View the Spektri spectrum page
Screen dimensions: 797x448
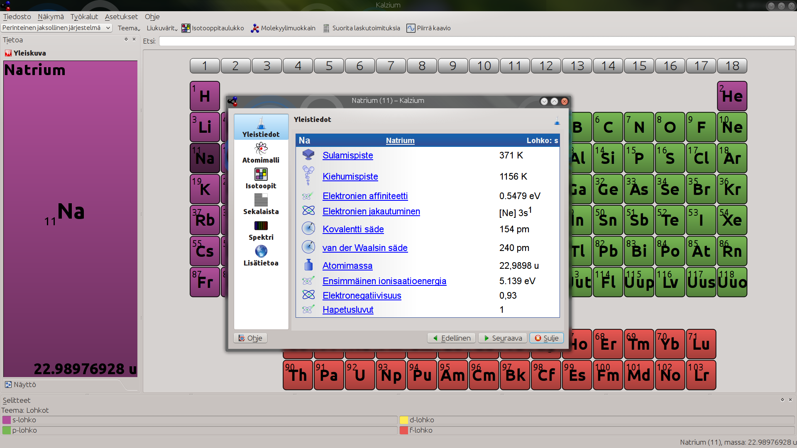261,230
